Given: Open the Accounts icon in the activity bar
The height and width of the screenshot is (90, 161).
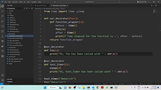Looking at the screenshot, I should (3, 75).
